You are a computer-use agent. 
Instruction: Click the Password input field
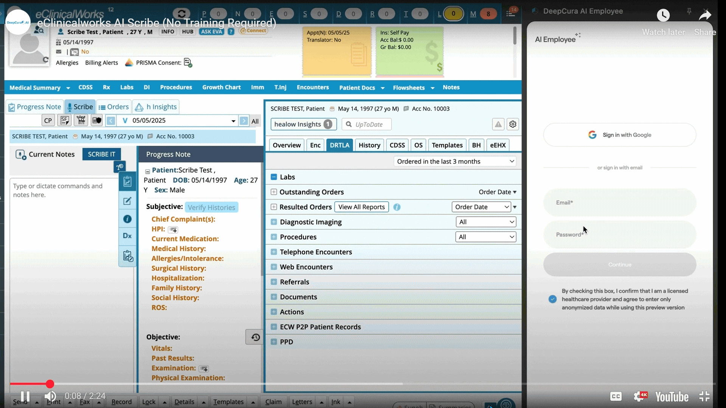click(x=619, y=235)
